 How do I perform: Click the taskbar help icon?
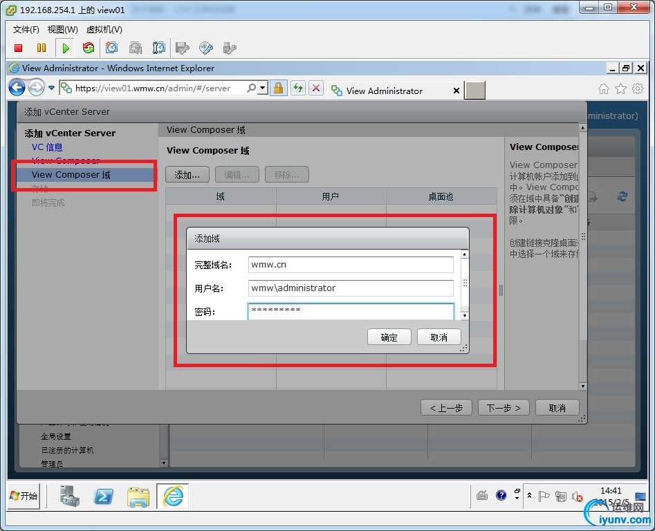501,495
